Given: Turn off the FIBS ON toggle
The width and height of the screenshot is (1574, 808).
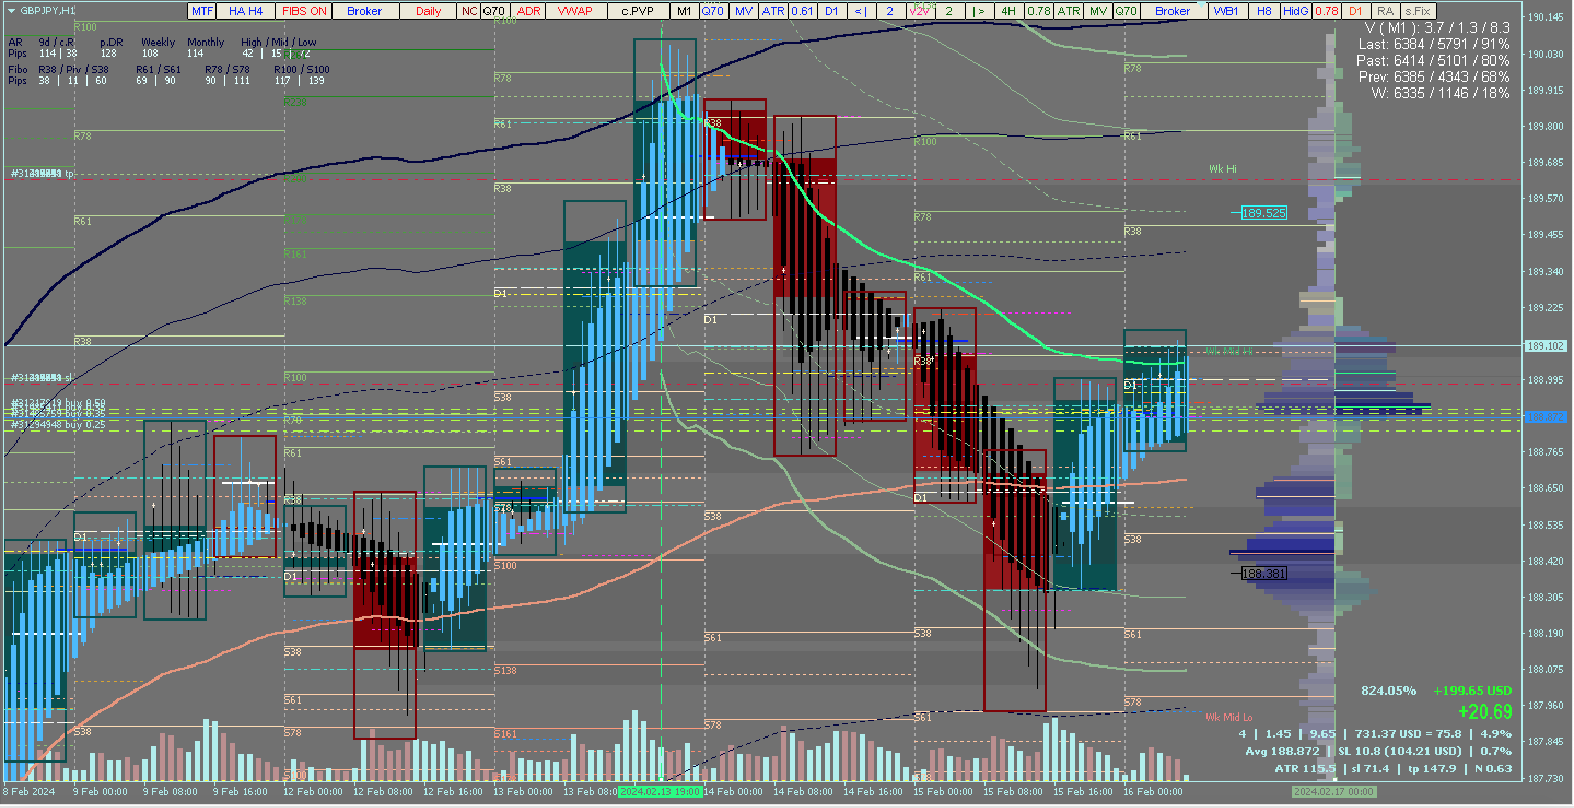Looking at the screenshot, I should (304, 11).
